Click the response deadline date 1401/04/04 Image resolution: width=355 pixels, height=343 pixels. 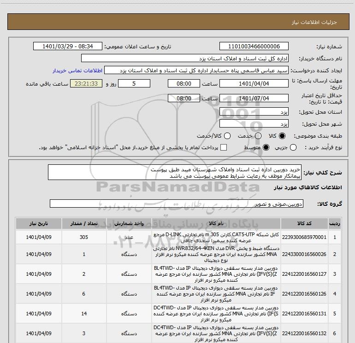254,84
